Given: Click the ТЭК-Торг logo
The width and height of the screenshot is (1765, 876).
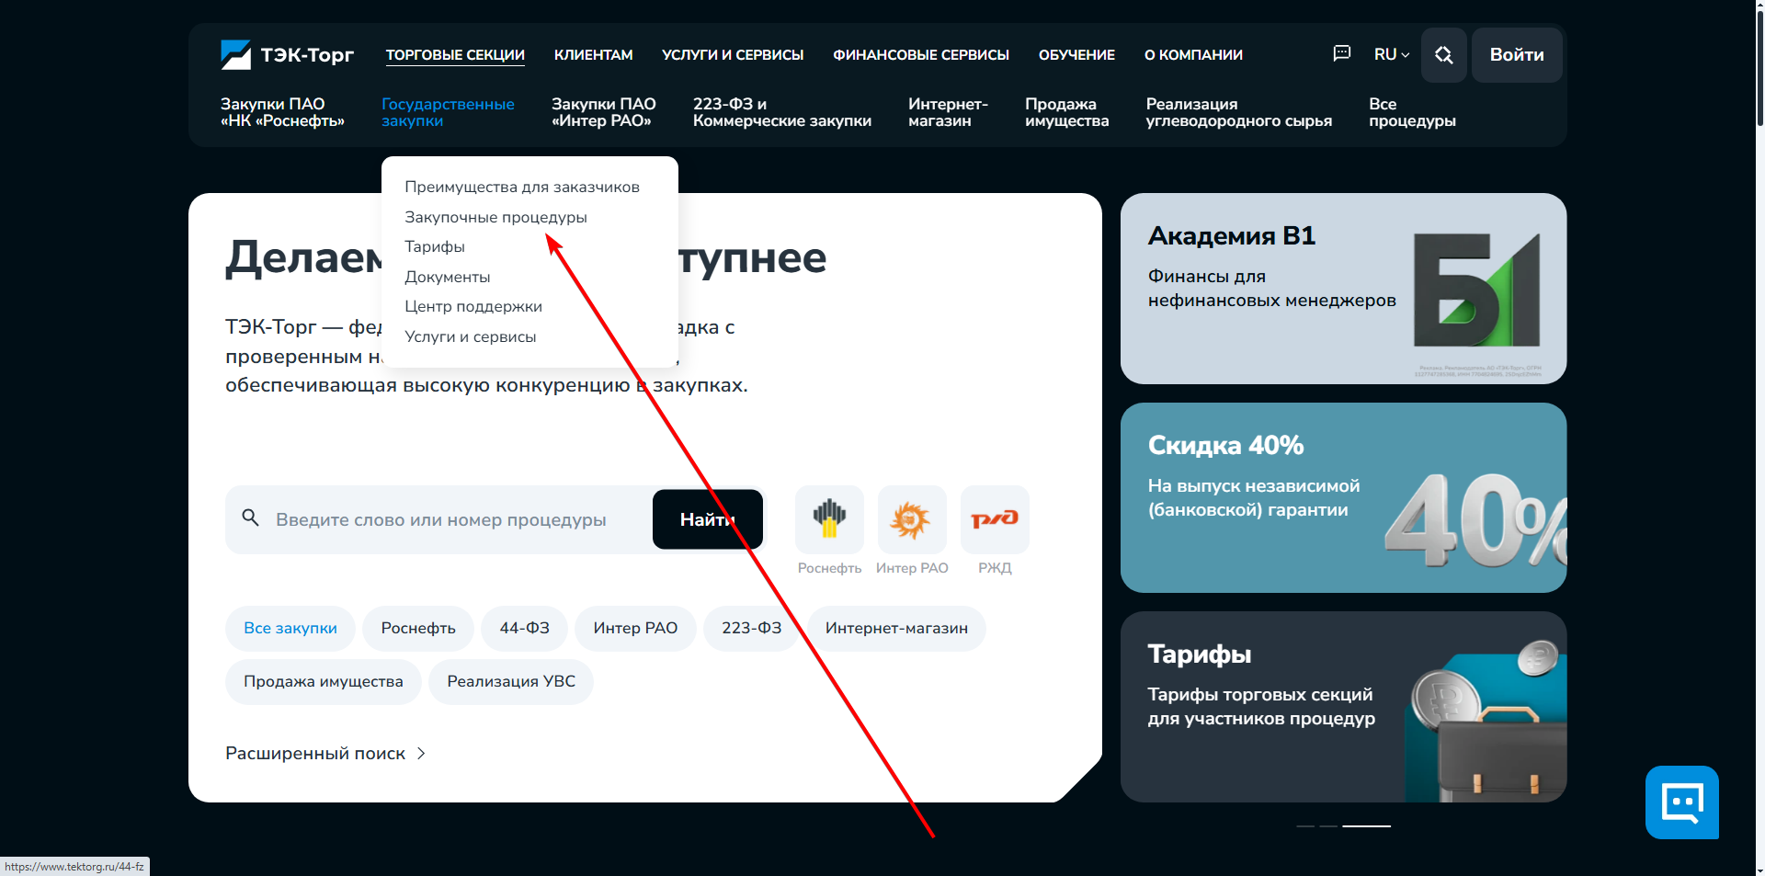Looking at the screenshot, I should tap(287, 55).
